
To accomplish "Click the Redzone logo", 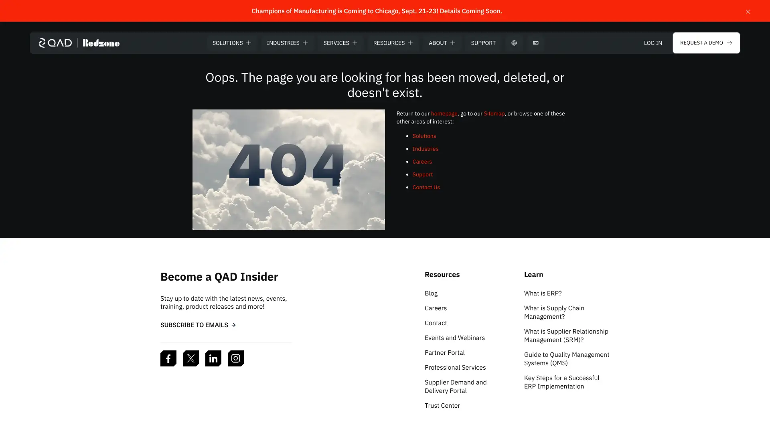I will pos(101,43).
